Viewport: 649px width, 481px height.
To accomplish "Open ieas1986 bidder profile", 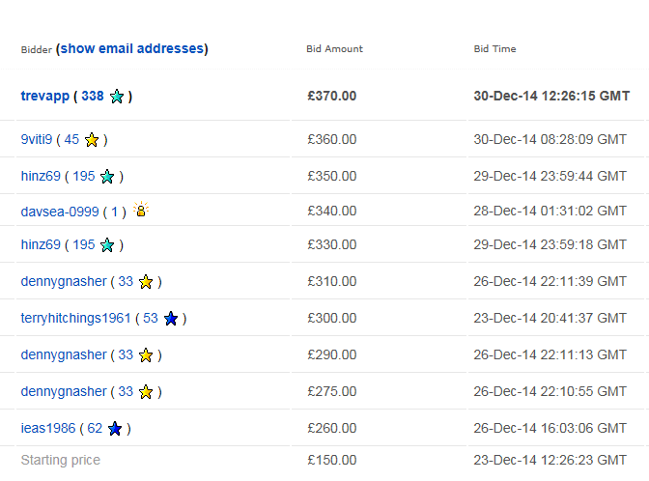I will click(47, 428).
